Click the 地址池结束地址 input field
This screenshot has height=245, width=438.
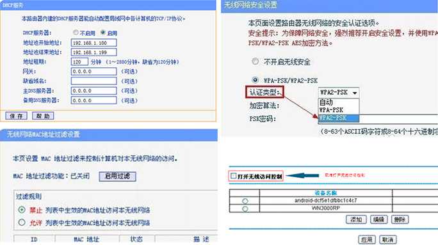(x=94, y=52)
